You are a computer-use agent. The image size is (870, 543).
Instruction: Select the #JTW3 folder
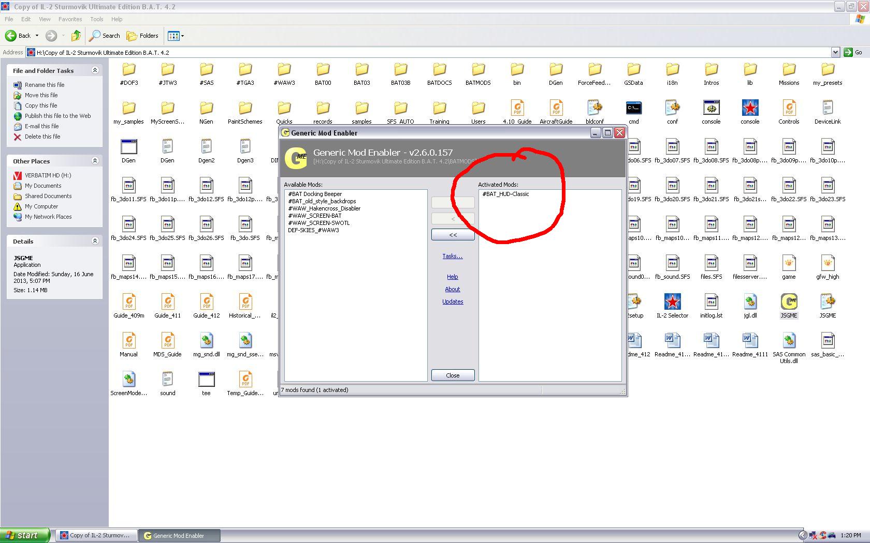point(168,73)
